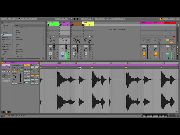Expand the Piano & Keys folder
This screenshot has height=135, width=180.
click(15, 51)
